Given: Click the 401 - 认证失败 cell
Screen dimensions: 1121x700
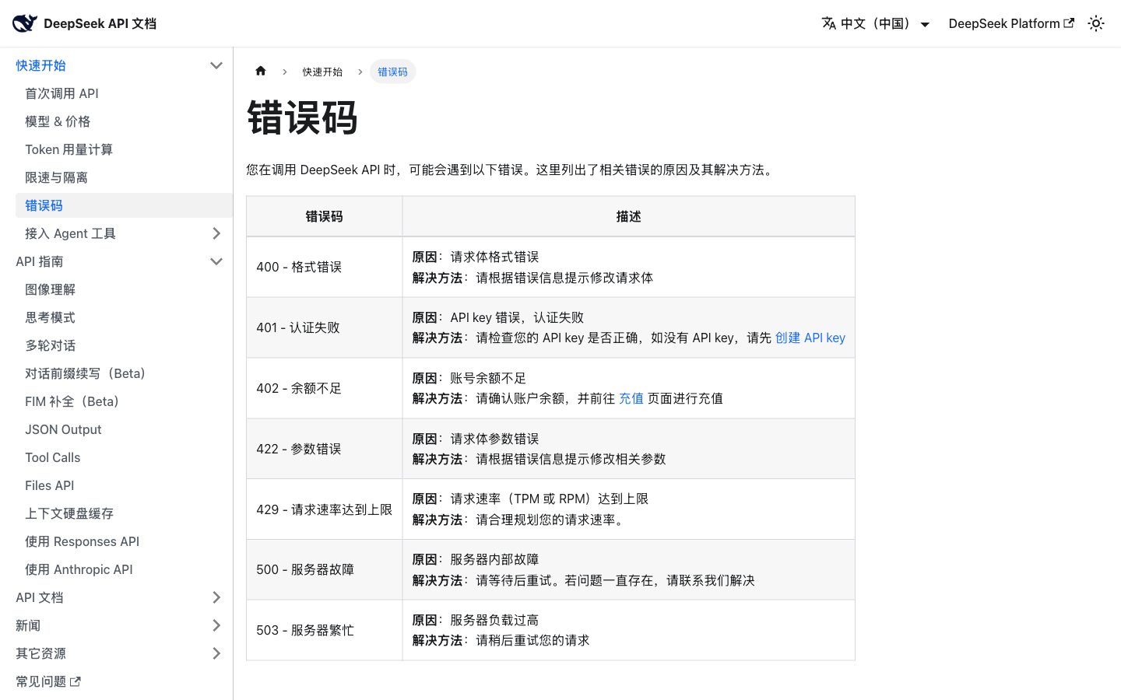Looking at the screenshot, I should coord(324,327).
